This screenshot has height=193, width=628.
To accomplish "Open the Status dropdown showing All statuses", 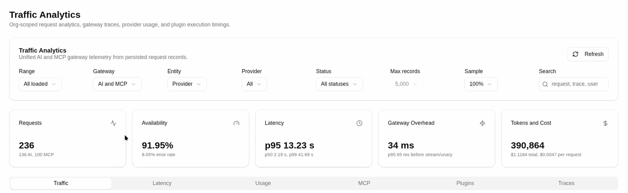I will 340,84.
